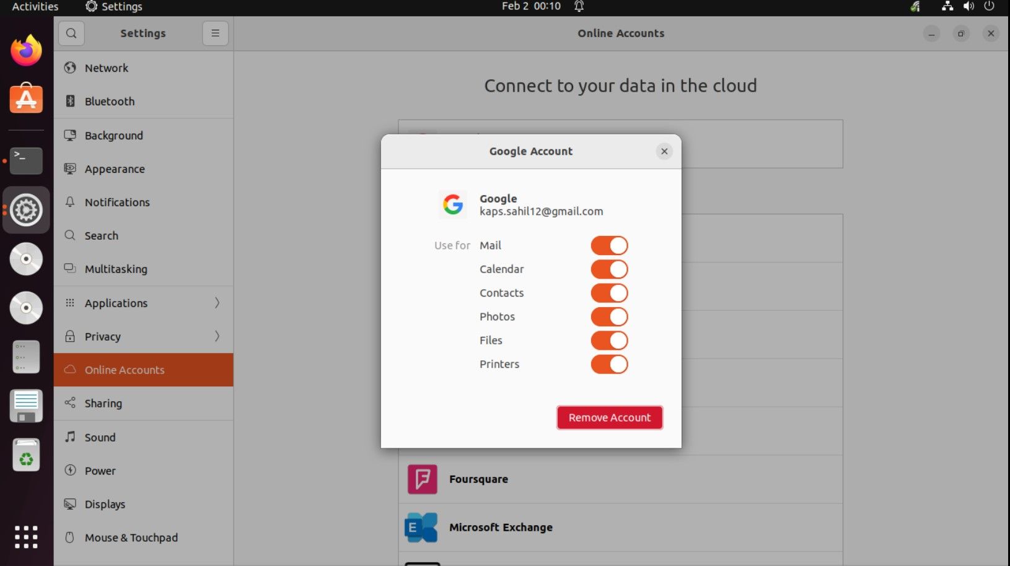The height and width of the screenshot is (566, 1010).
Task: Select Bluetooth in the sidebar
Action: 110,102
